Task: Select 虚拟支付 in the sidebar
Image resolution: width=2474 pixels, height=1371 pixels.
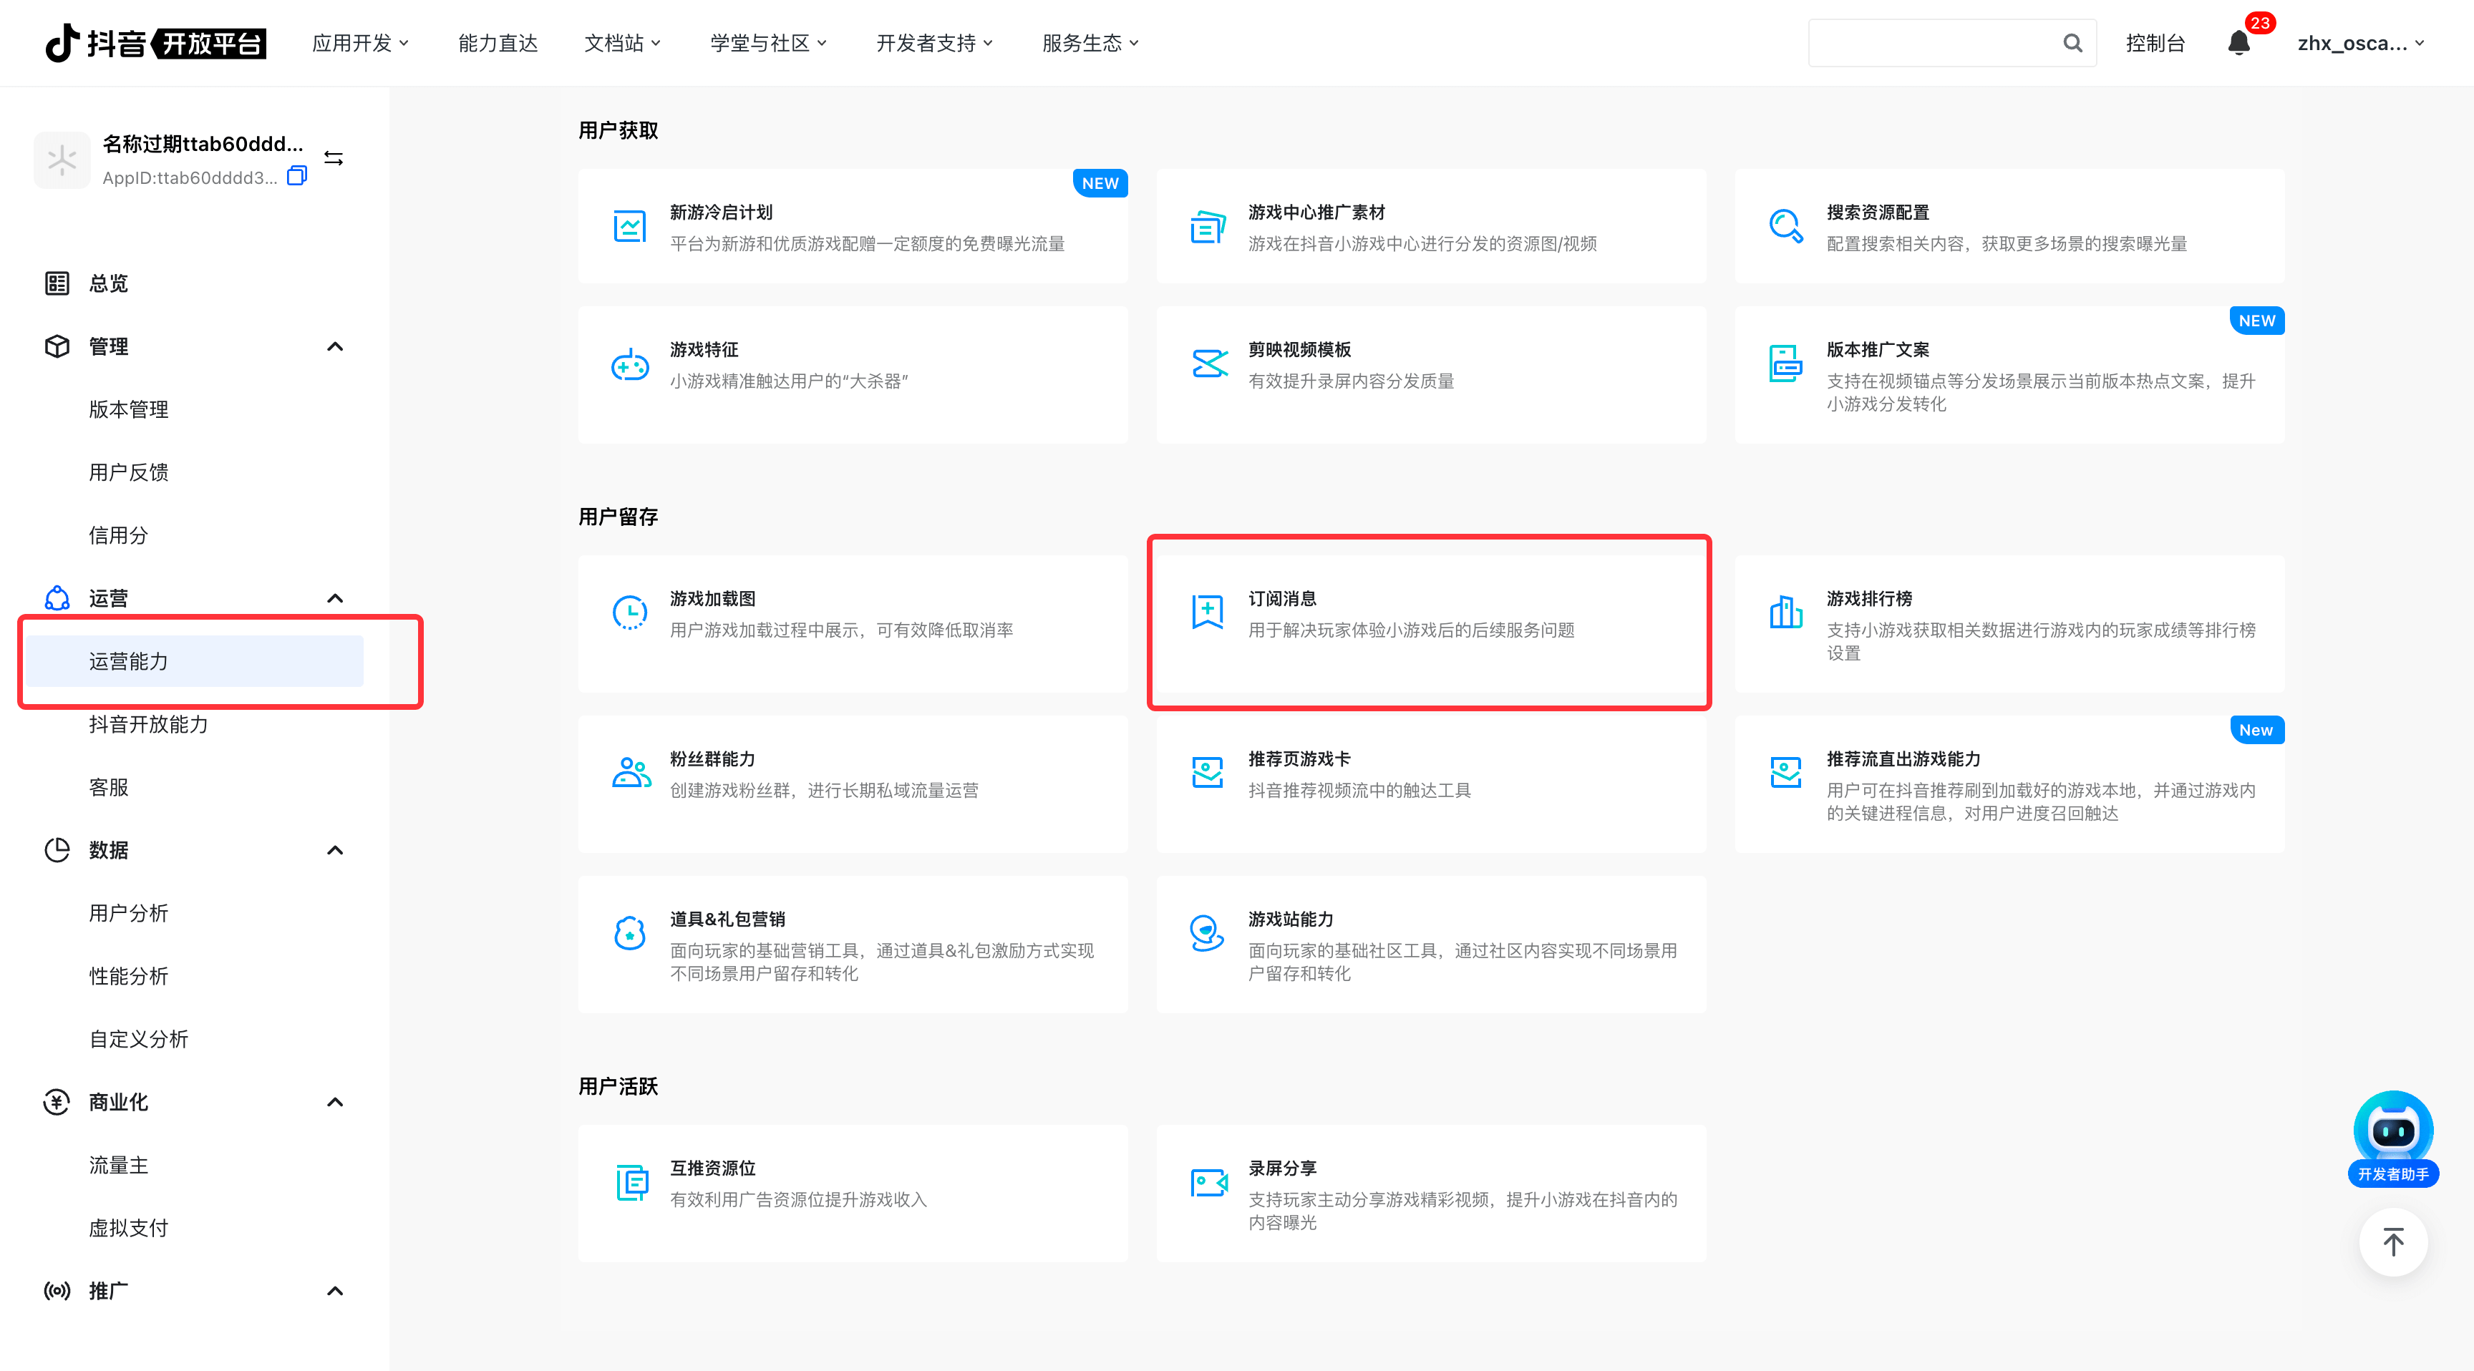Action: 129,1228
